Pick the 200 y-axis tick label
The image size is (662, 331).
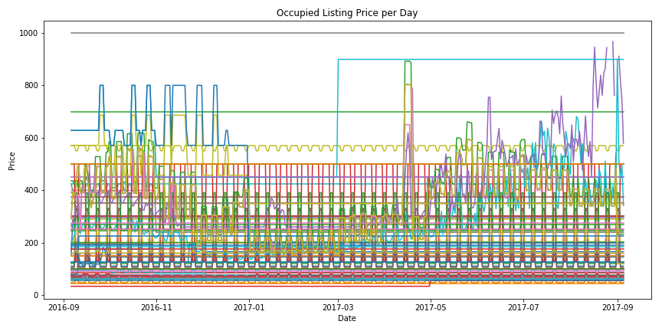coord(30,243)
